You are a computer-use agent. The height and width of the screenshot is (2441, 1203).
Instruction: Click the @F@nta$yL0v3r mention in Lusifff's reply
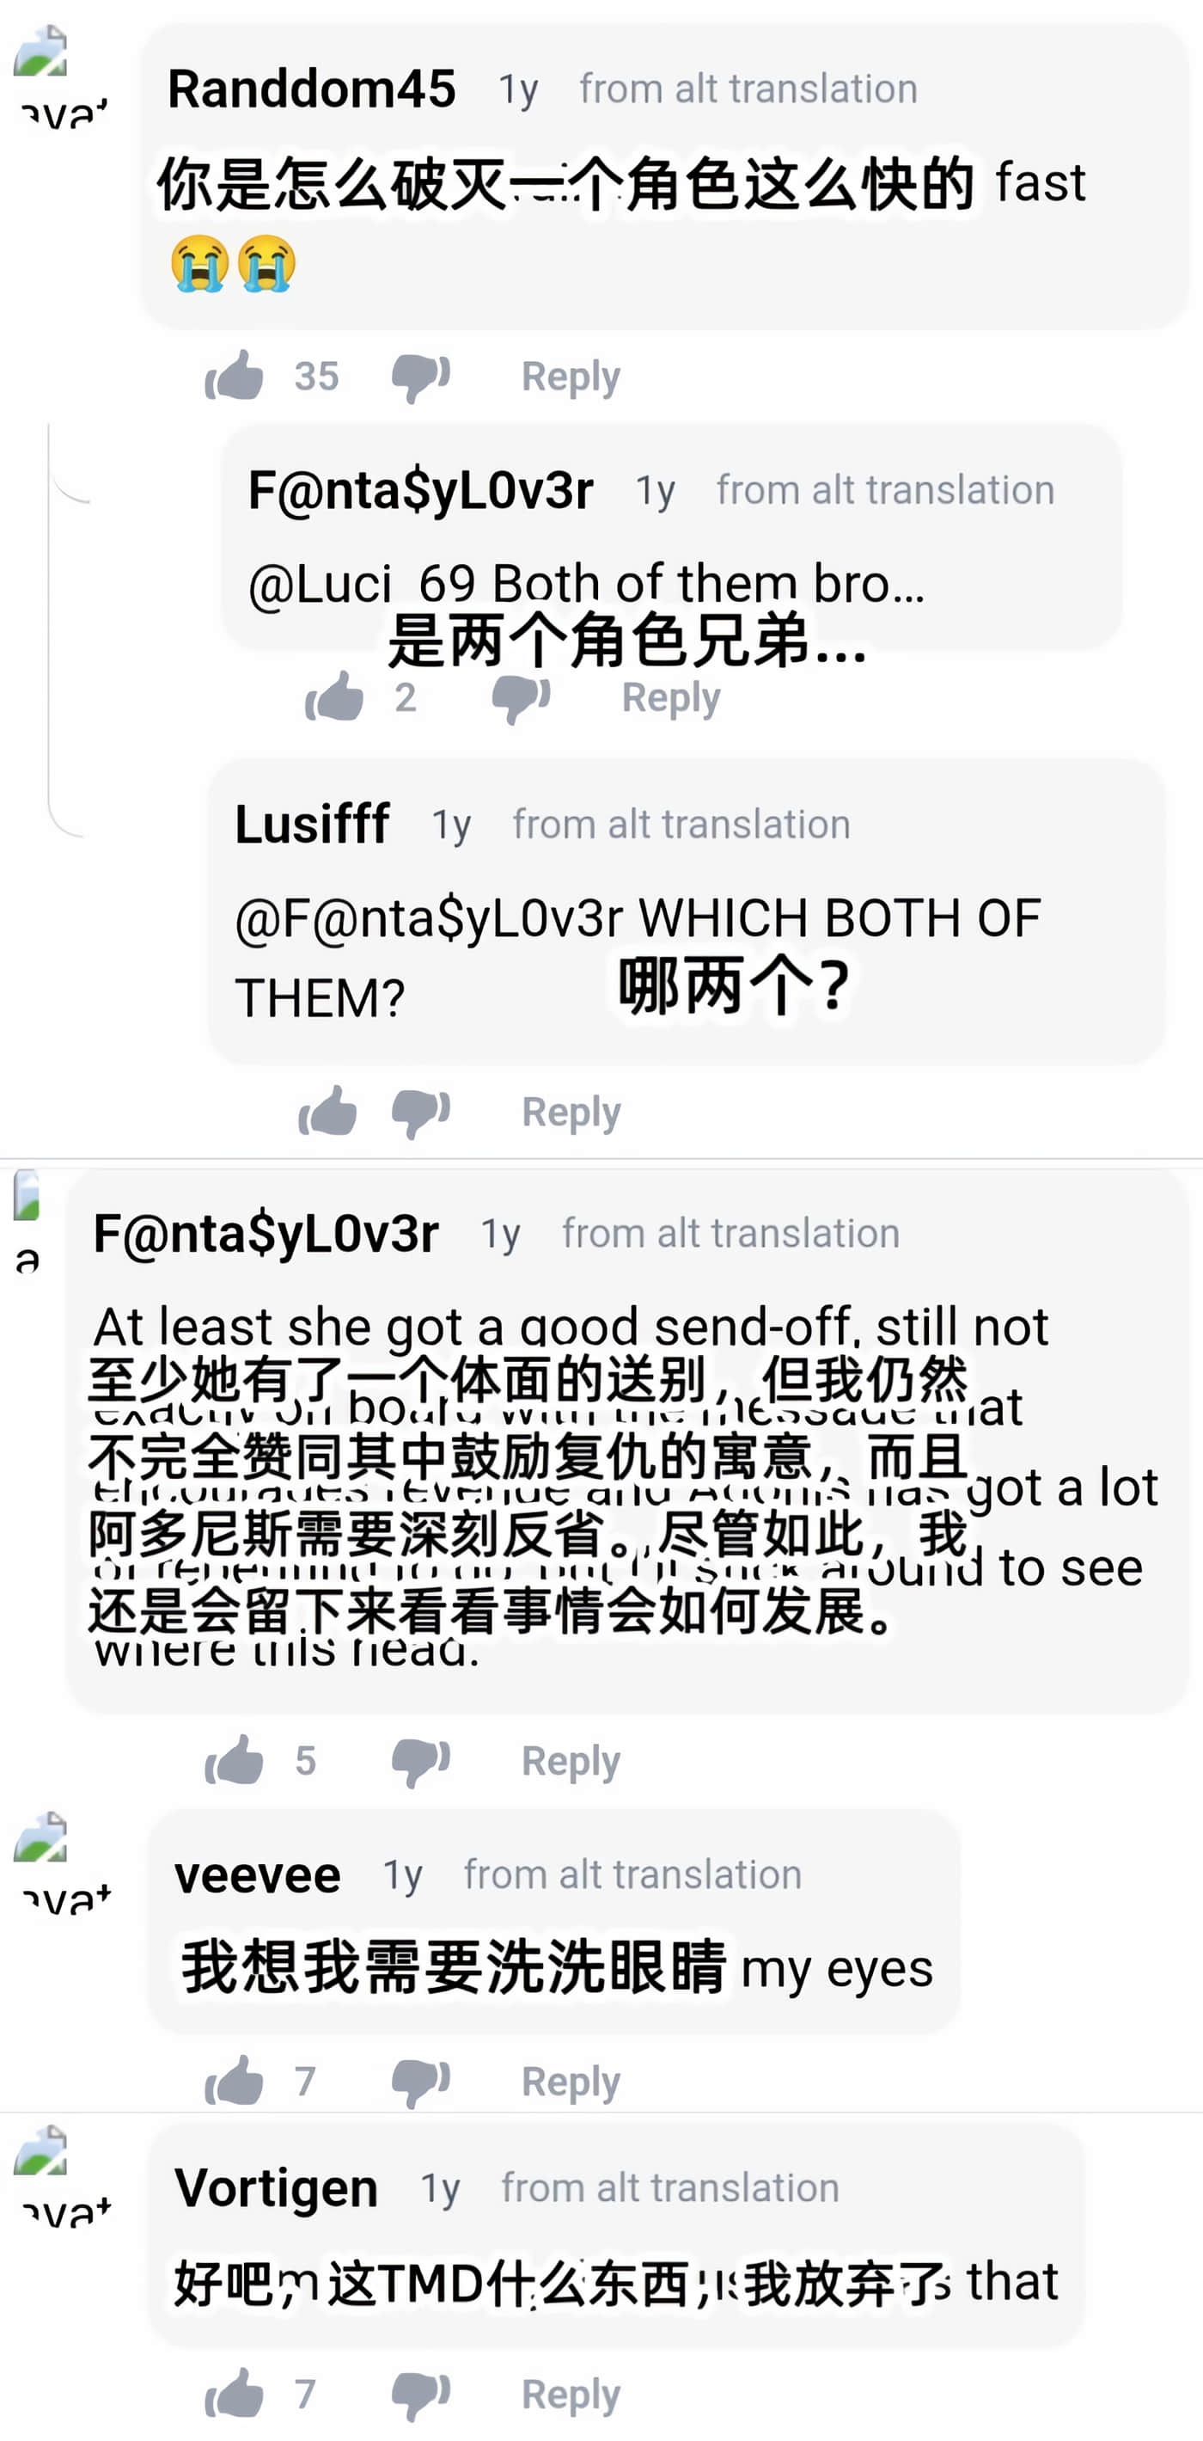[428, 917]
